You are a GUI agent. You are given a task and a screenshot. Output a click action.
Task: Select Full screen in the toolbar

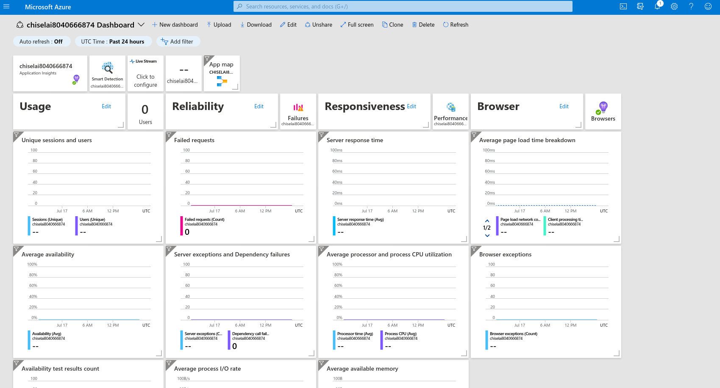tap(357, 25)
